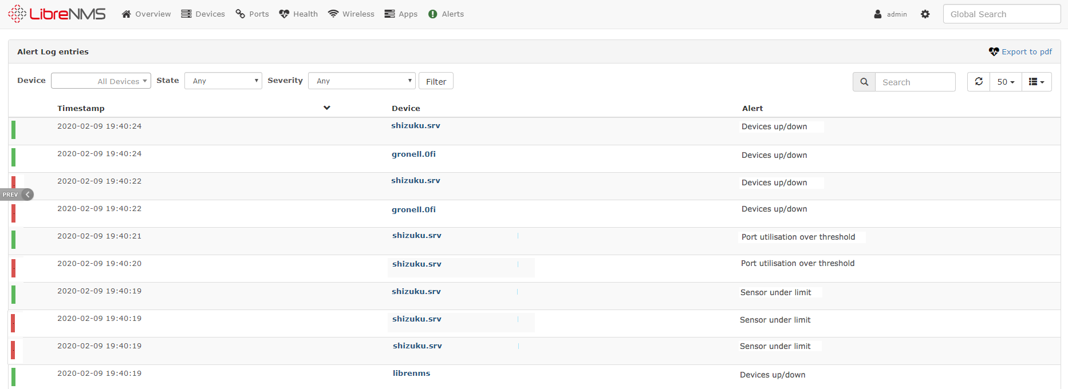The height and width of the screenshot is (389, 1068).
Task: Open the column list view dropdown
Action: click(1036, 82)
